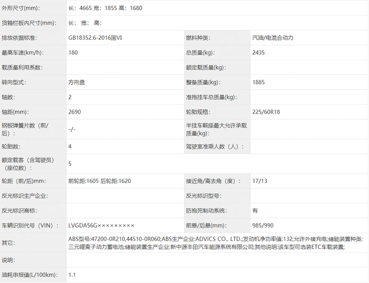The image size is (369, 283).
Task: Click the 油耗申报值(L/100km) label
Action: (x=30, y=275)
